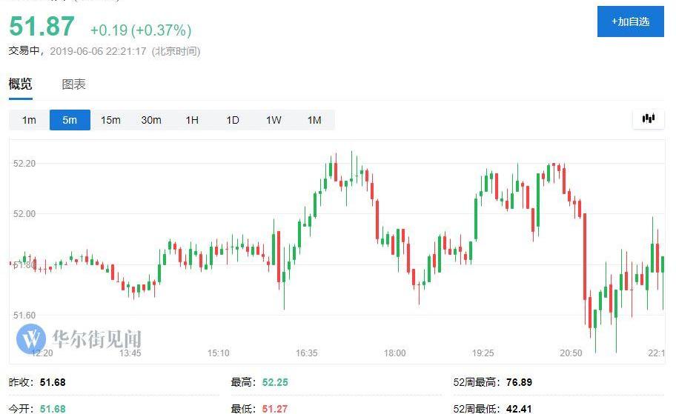Select the 1H interval

tap(192, 120)
